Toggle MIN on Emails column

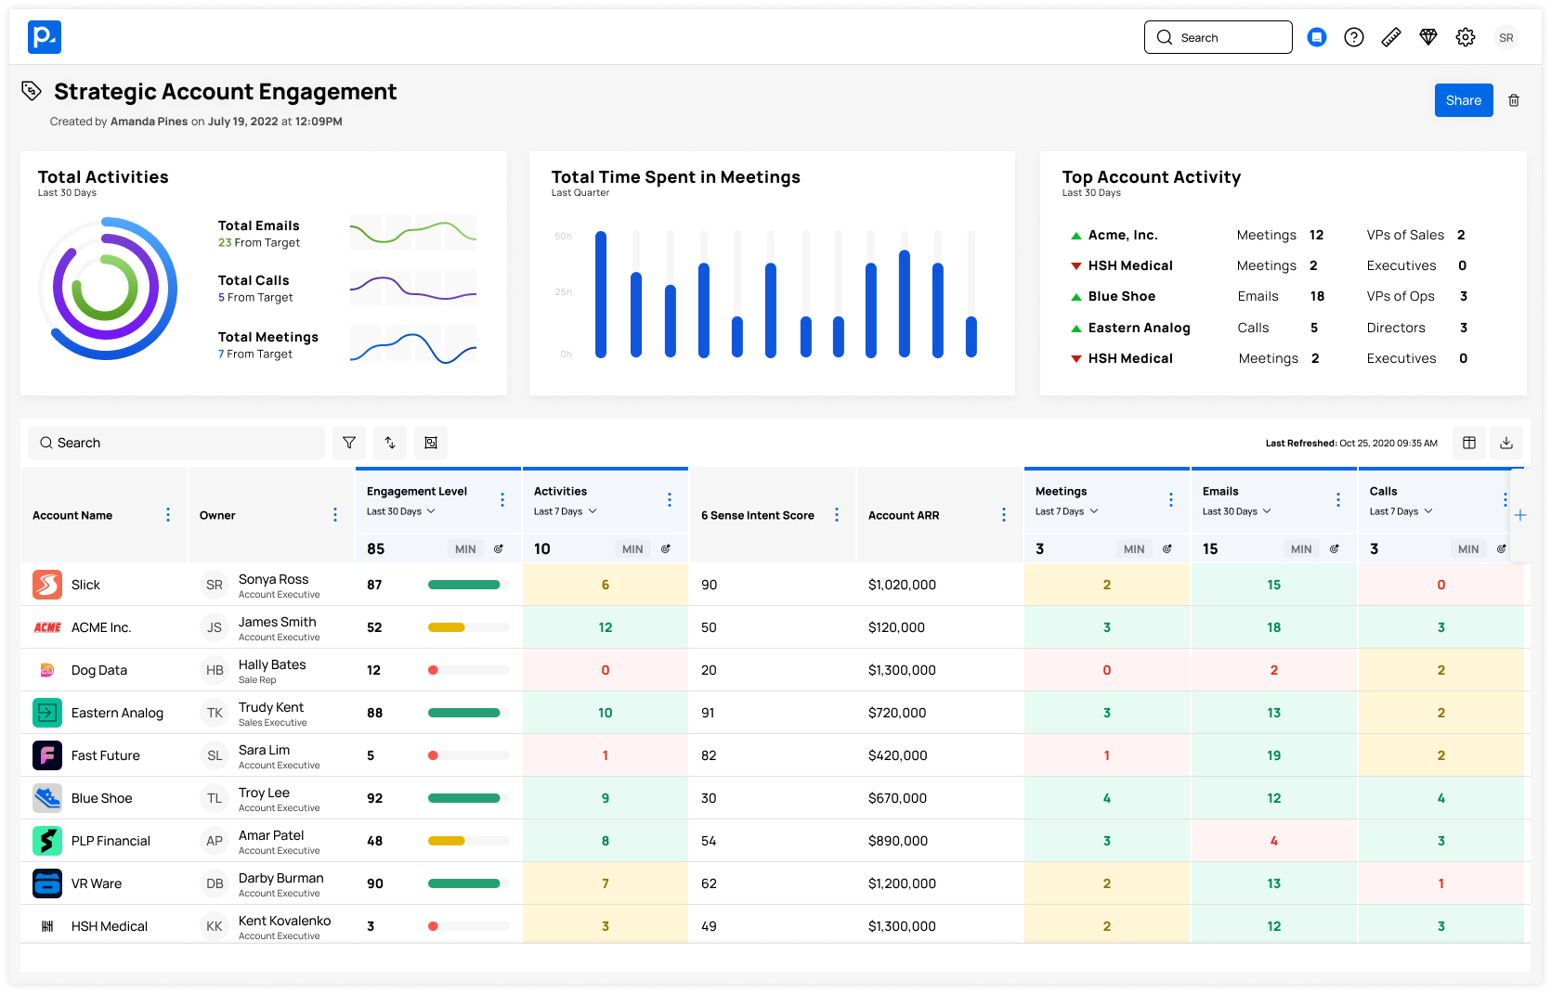pyautogui.click(x=1301, y=549)
